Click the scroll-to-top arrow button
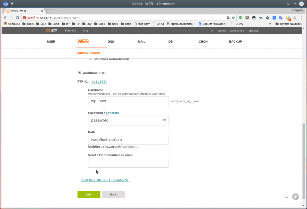 tap(296, 197)
